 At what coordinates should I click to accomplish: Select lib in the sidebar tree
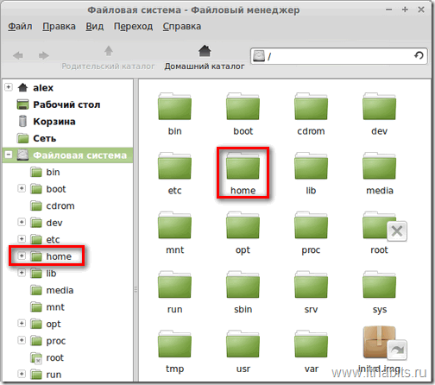click(43, 273)
